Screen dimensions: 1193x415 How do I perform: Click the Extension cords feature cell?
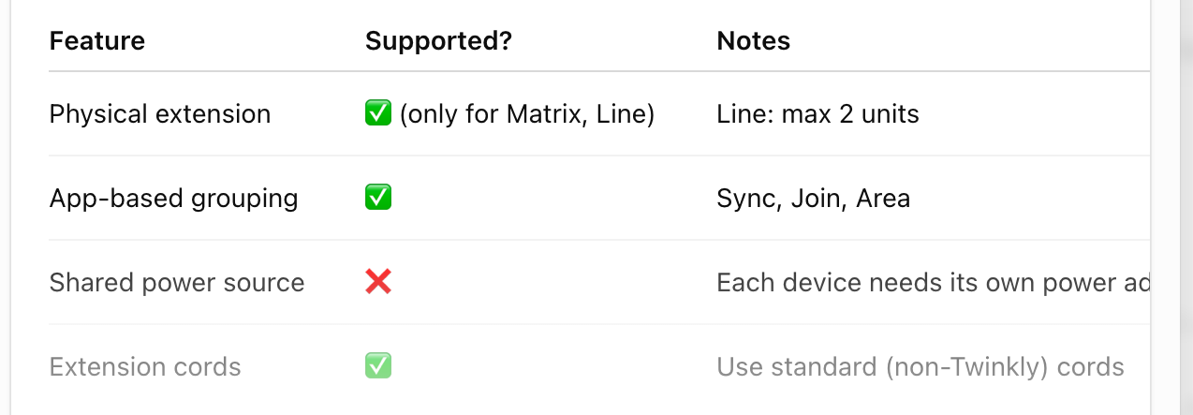point(145,367)
